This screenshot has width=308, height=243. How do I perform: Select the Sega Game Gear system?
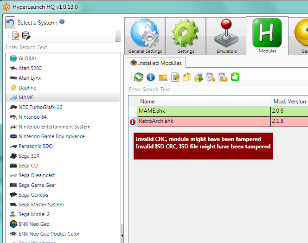pos(63,185)
